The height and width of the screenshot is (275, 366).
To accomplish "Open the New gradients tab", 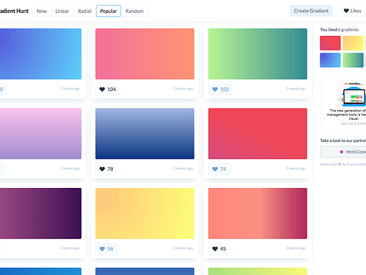I will tap(41, 11).
